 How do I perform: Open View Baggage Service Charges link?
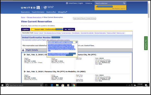click(x=52, y=33)
